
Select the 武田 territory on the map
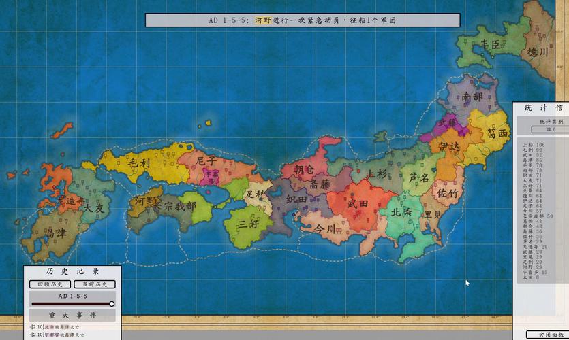pyautogui.click(x=358, y=203)
